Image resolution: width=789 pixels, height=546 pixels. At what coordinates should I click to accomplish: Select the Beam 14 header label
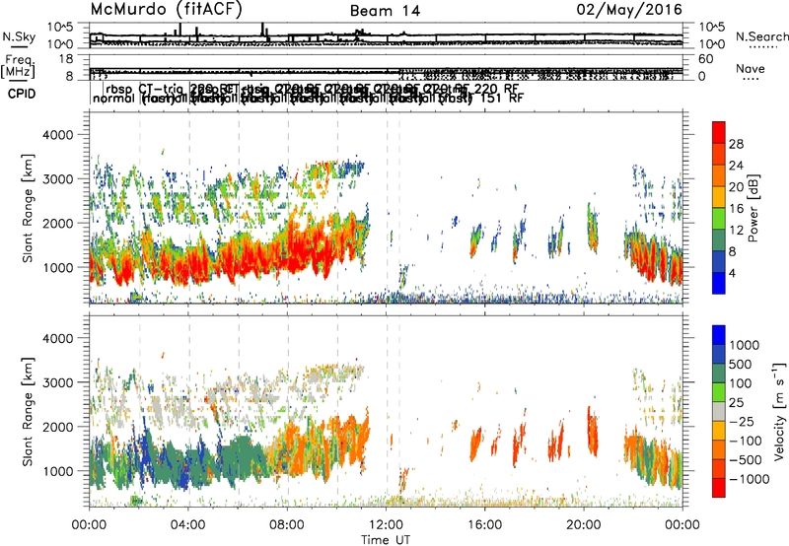click(385, 11)
